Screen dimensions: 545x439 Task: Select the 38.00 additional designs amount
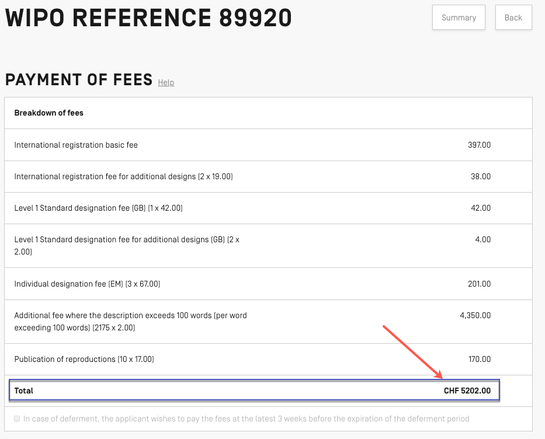tap(481, 176)
